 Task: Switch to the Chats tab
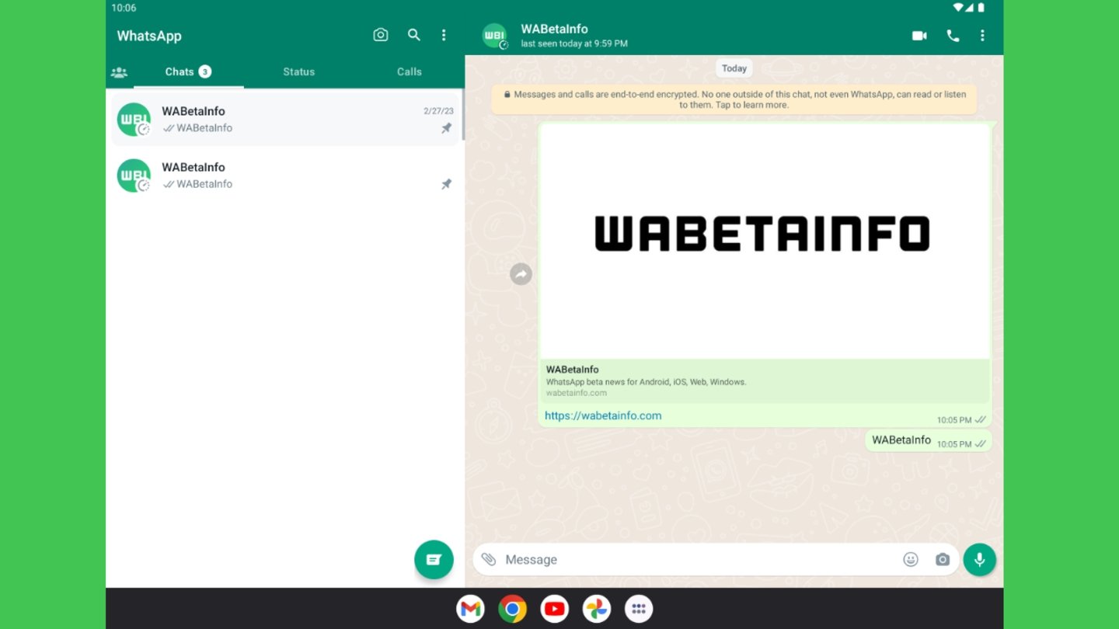[188, 71]
